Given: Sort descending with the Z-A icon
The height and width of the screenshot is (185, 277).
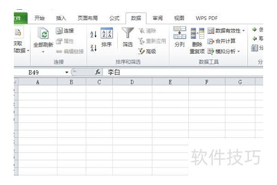Looking at the screenshot, I should [x=93, y=48].
